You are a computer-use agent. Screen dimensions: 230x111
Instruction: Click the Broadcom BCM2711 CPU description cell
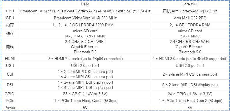pos(85,11)
